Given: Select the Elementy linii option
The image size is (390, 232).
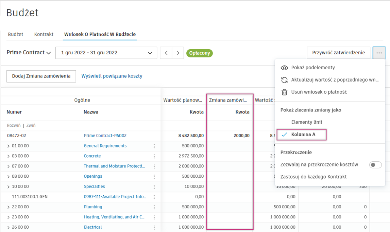Looking at the screenshot, I should point(306,122).
